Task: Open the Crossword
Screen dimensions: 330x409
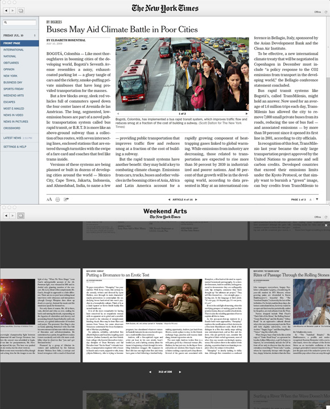Action: [12, 128]
